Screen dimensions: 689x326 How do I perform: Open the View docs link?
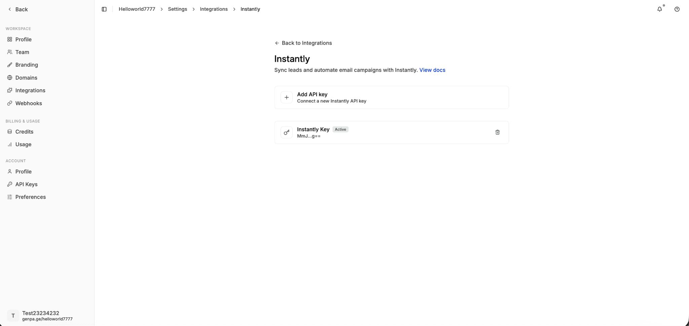[x=432, y=70]
